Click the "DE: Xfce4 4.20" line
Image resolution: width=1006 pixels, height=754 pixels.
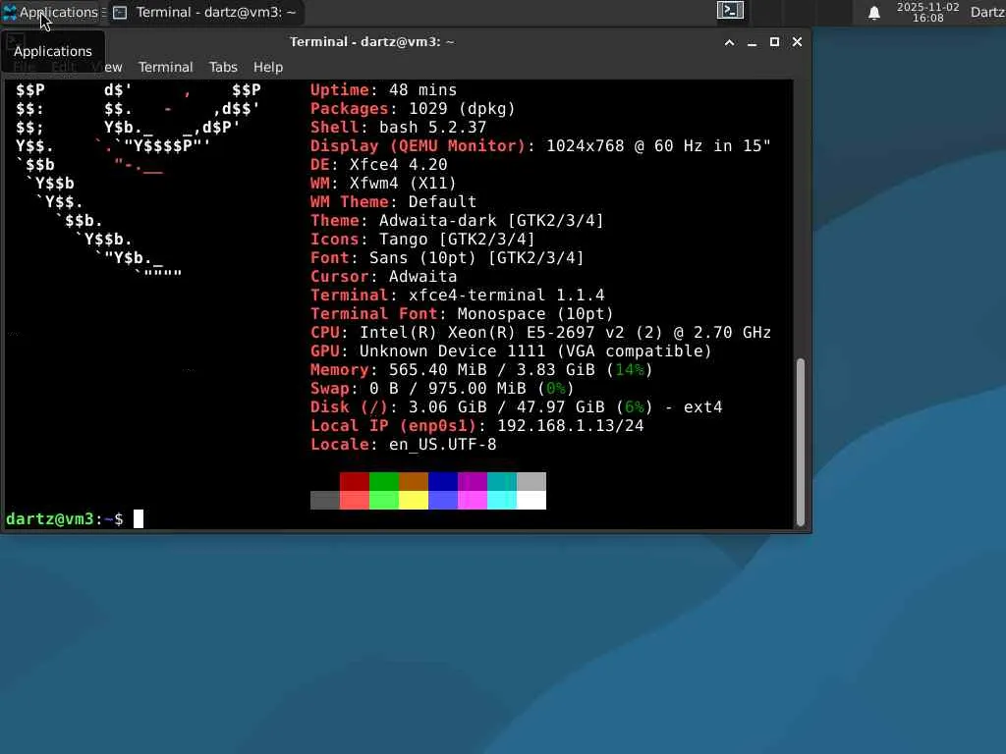pyautogui.click(x=378, y=165)
